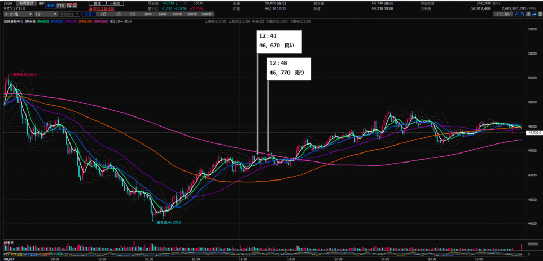Click the N news notification icon
Screen dimensions: 543x261
coord(69,5)
